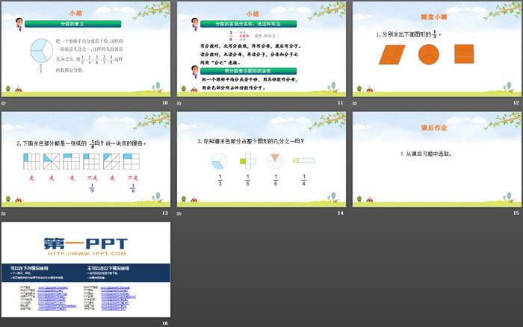Select slide 15 homework thumbnail
This screenshot has width=523, height=327.
[x=436, y=159]
